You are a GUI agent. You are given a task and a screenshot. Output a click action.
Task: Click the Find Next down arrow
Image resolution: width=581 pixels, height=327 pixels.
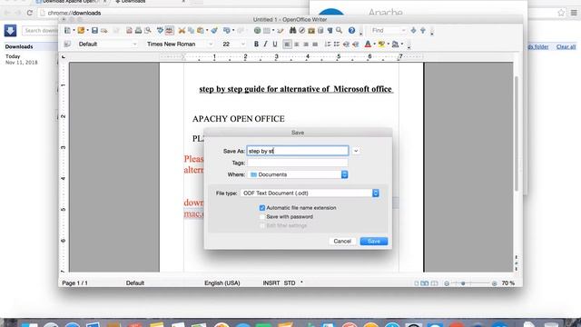414,30
